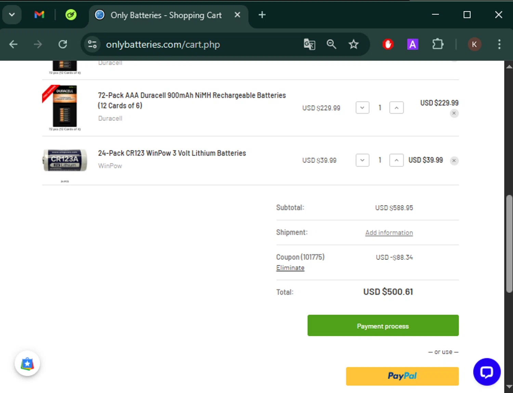Click the quantity value for 72-Pack AAA Duracell
The width and height of the screenshot is (513, 393).
click(x=380, y=108)
